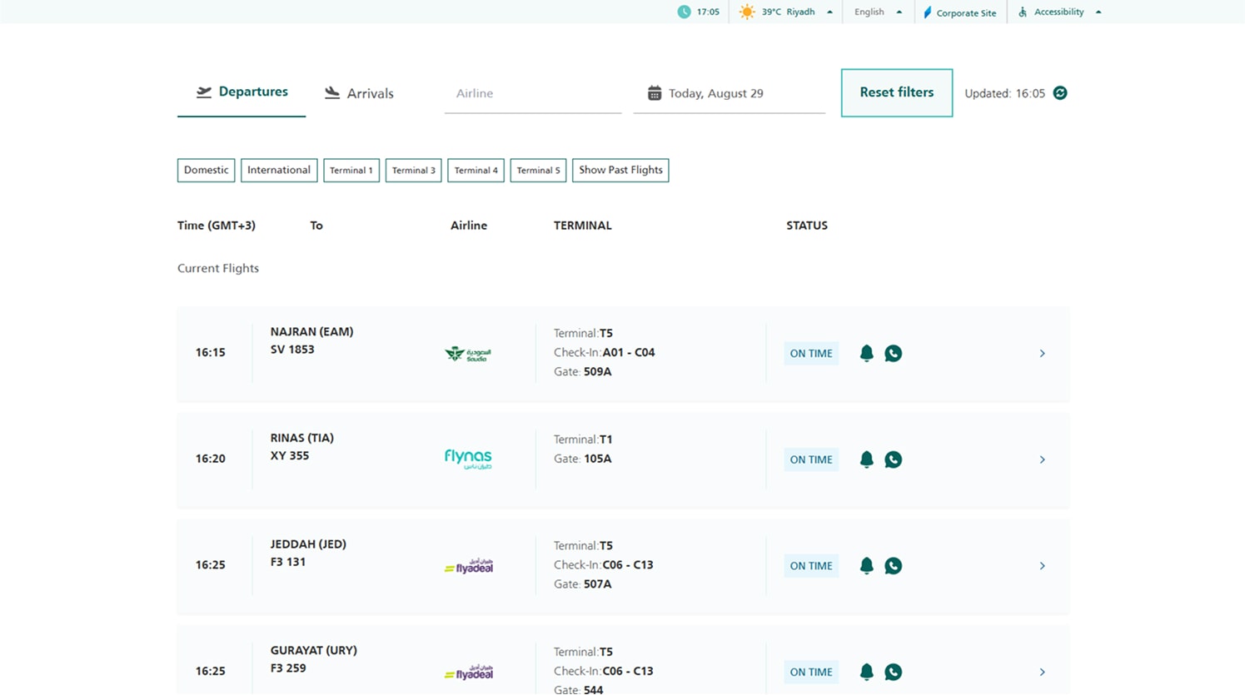Click the bell alert icon for F3 131
The image size is (1245, 695).
pyautogui.click(x=866, y=566)
